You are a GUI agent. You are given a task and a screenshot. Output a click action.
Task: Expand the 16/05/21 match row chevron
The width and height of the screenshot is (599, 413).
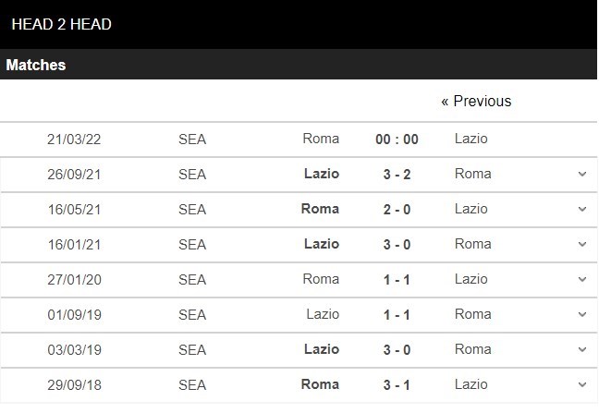pos(581,209)
